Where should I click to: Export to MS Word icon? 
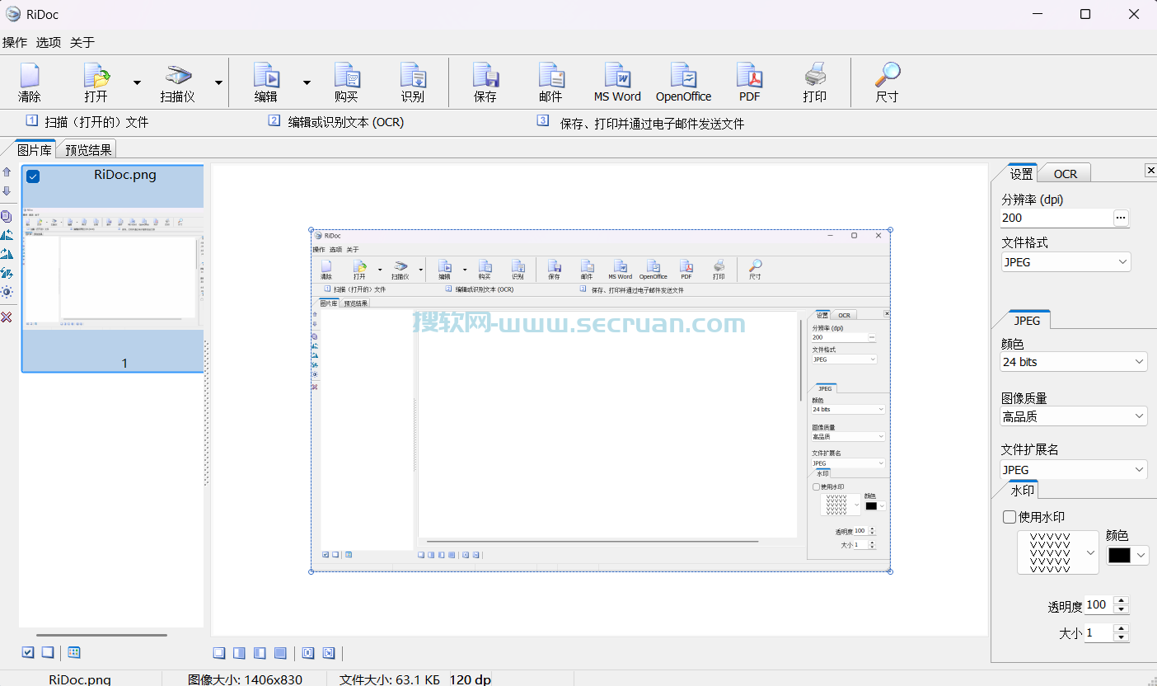click(617, 75)
